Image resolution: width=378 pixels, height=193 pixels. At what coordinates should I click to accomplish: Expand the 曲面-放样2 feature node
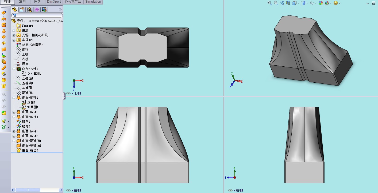point(14,112)
